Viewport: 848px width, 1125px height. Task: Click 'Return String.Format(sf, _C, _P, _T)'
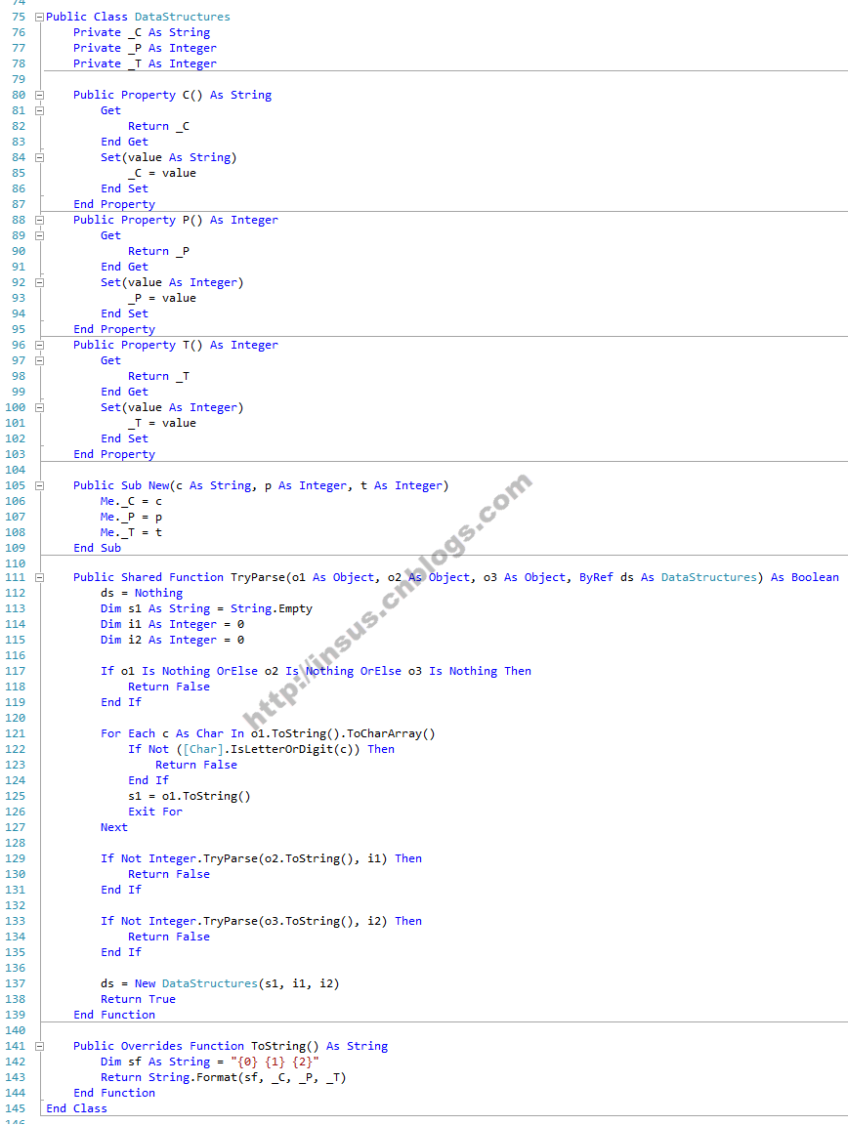(224, 1078)
